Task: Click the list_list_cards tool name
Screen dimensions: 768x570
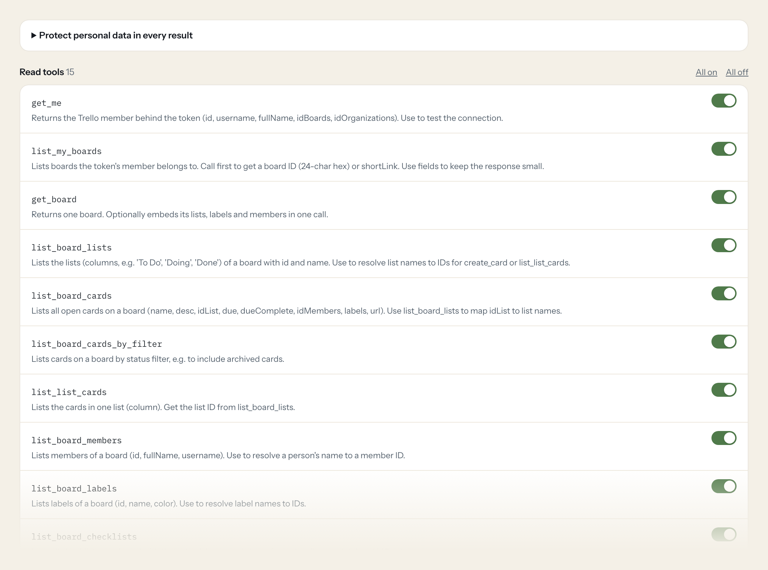Action: click(x=69, y=392)
